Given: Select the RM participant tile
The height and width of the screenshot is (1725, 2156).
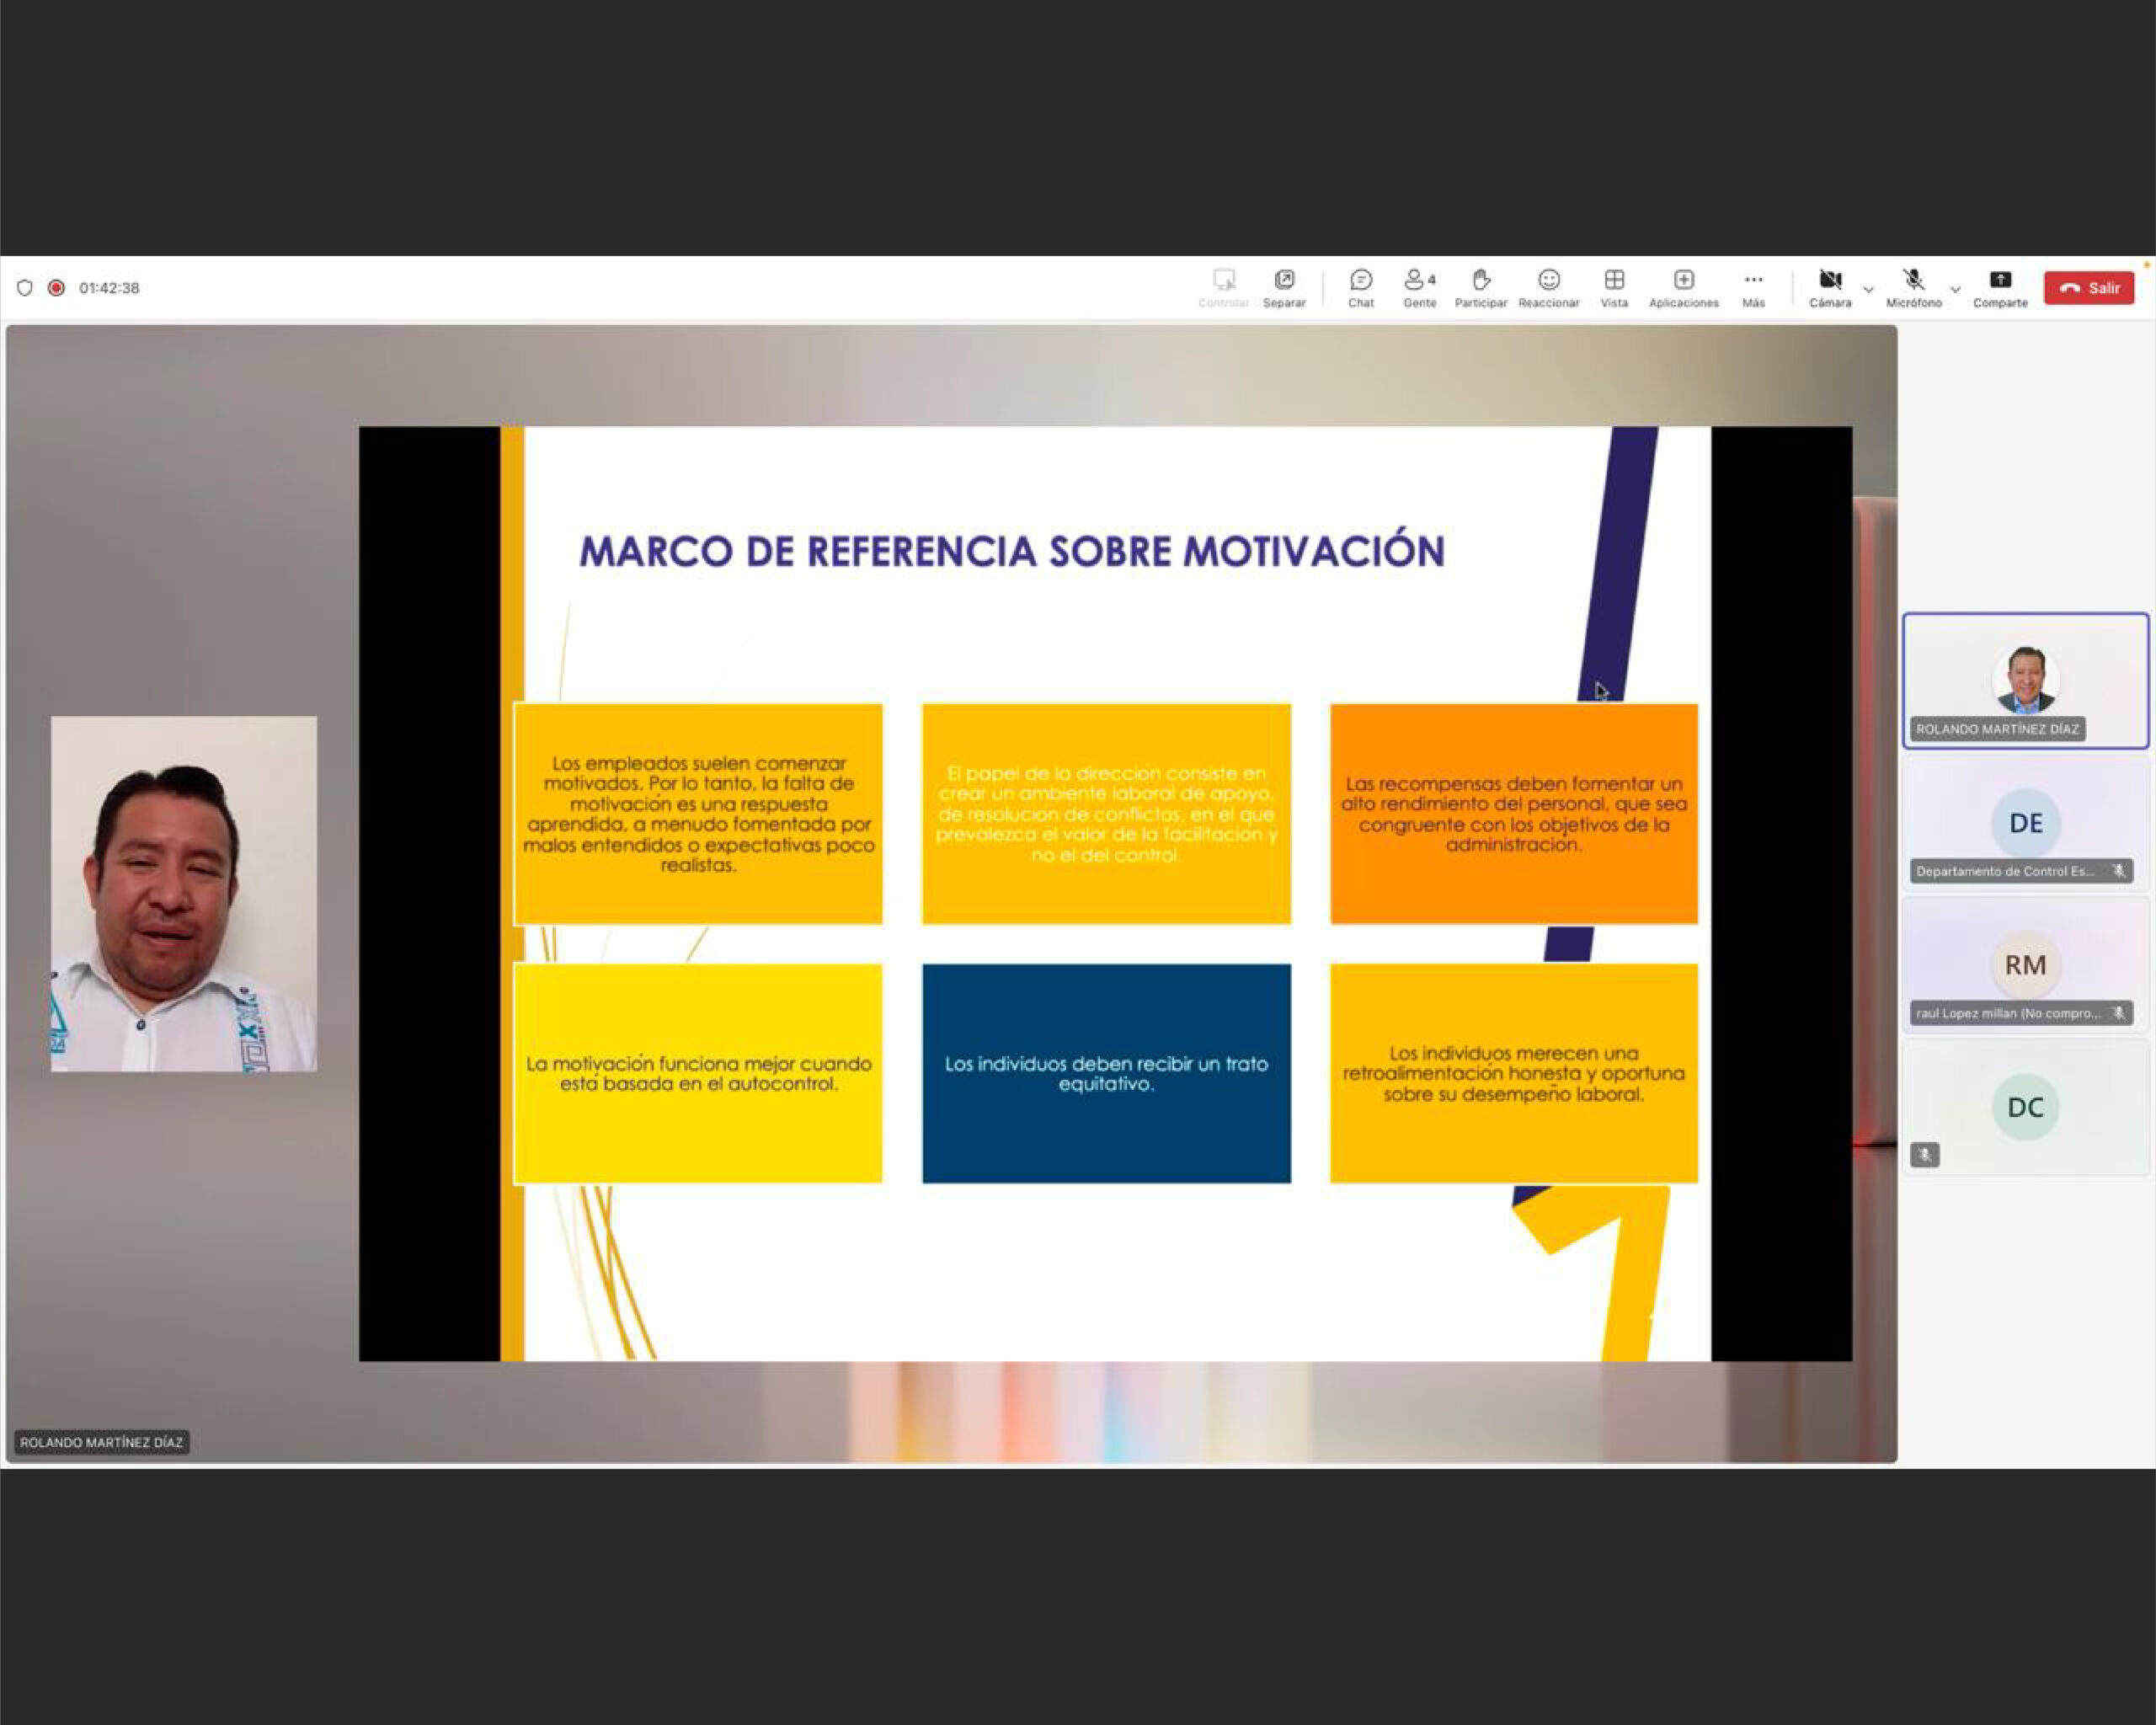Looking at the screenshot, I should 2025,964.
